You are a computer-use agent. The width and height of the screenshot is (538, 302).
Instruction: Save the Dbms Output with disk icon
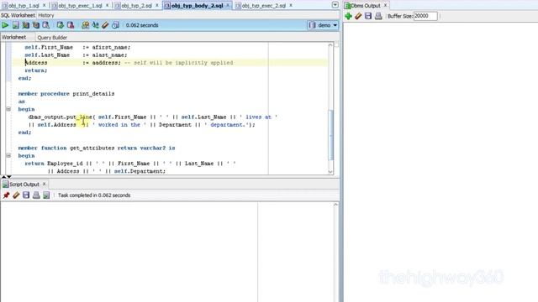(x=368, y=16)
